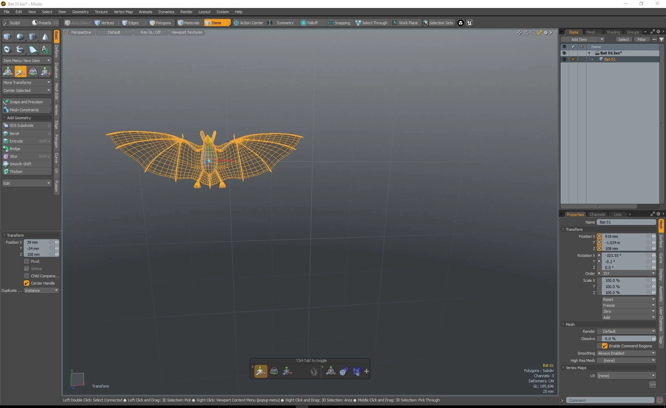Select the torus primitive tool
This screenshot has width=666, height=408.
[x=7, y=50]
